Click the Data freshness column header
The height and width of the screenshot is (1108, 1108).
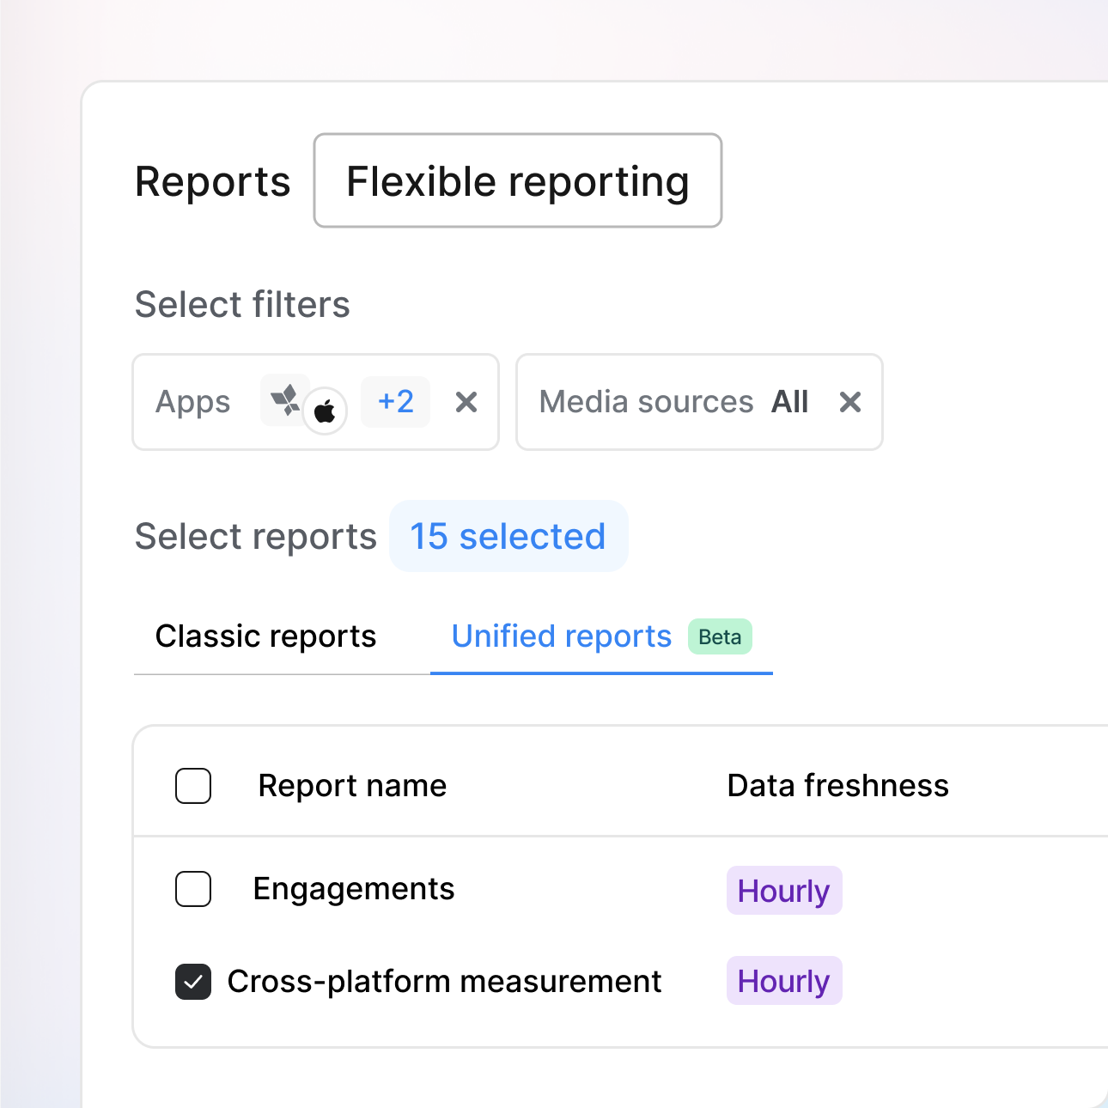837,785
